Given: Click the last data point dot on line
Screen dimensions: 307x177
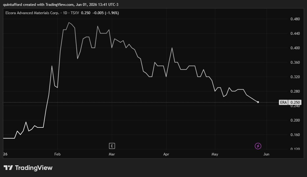Looking at the screenshot, I should pos(258,102).
